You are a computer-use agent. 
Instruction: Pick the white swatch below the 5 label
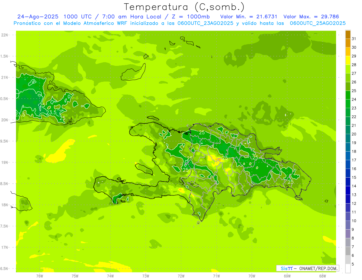coord(348,269)
